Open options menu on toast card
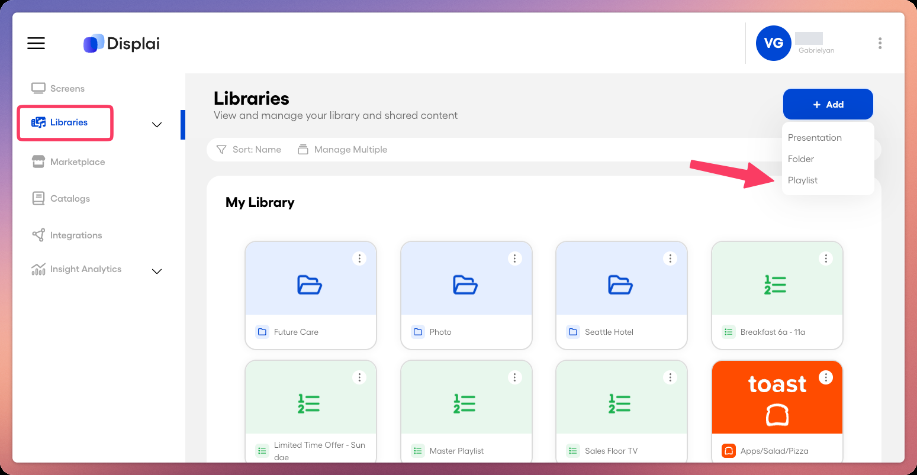The width and height of the screenshot is (917, 475). (x=826, y=377)
